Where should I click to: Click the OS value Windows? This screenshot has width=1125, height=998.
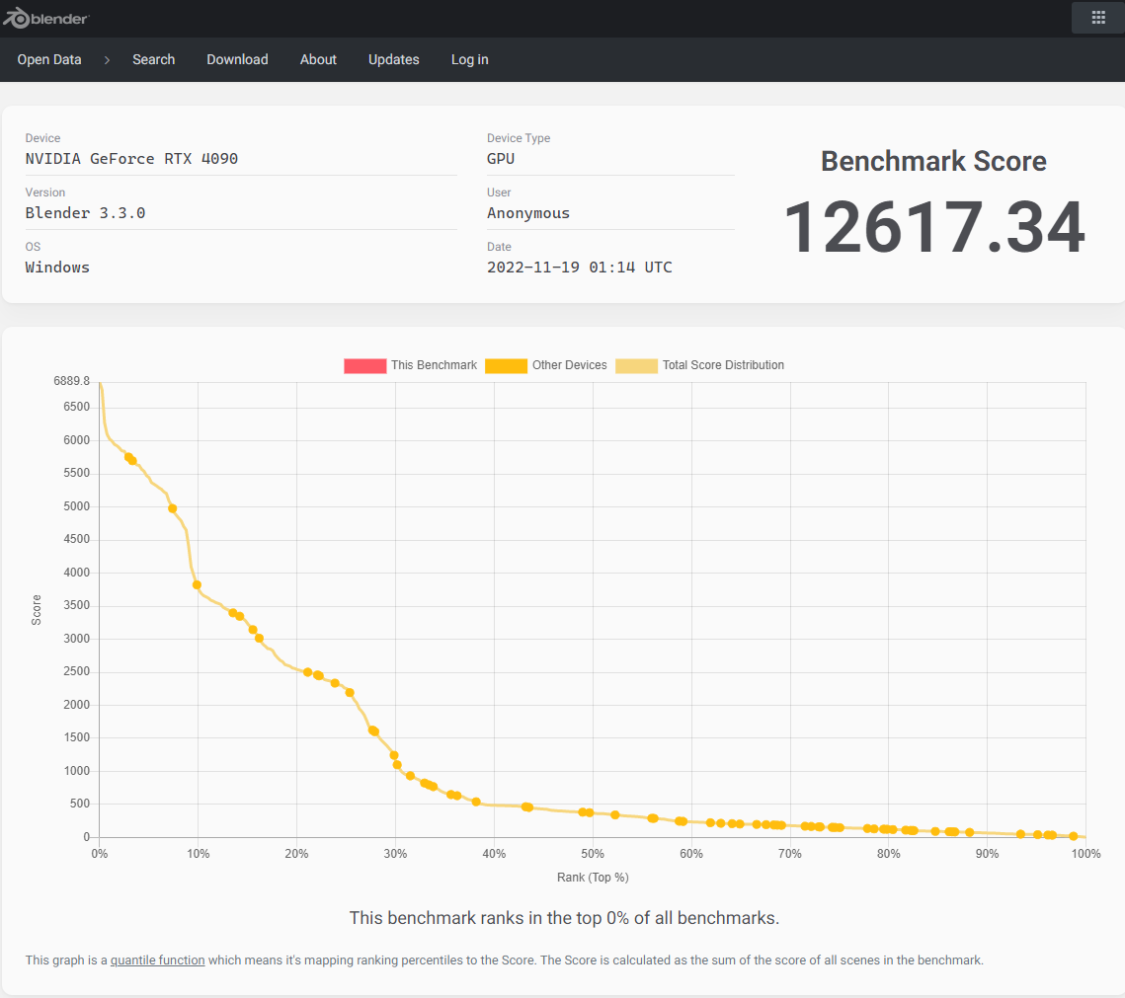[x=57, y=268]
